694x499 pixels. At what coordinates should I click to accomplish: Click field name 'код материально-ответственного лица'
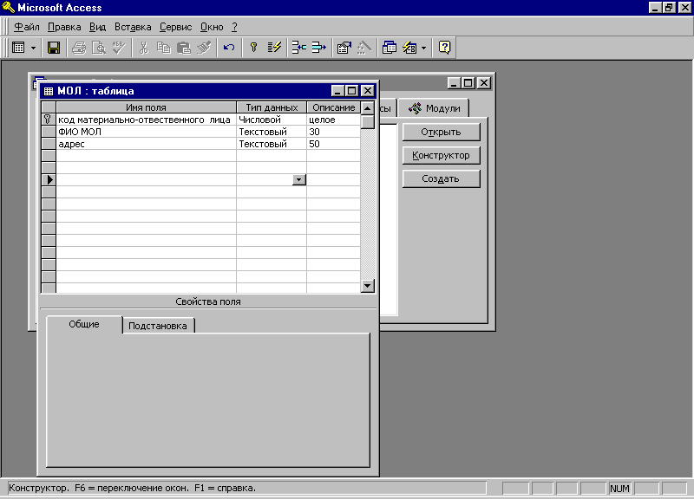tap(144, 120)
